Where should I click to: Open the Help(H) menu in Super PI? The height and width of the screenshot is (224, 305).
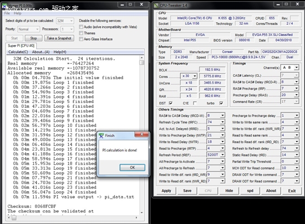coord(60,52)
